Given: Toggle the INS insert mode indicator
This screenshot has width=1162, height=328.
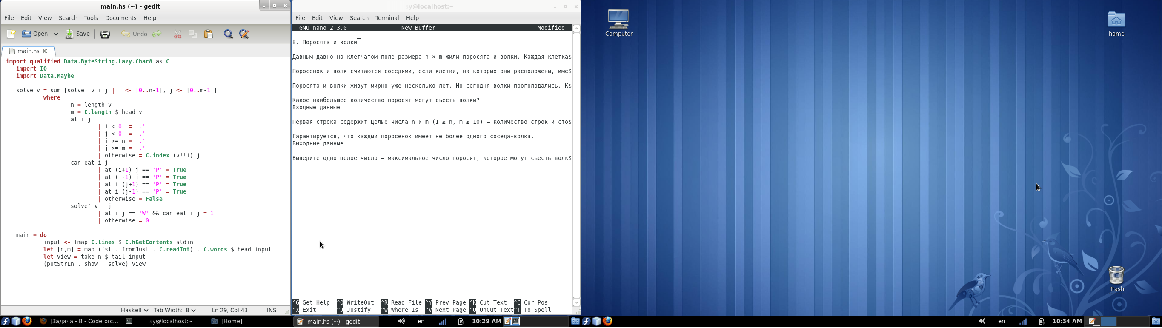Looking at the screenshot, I should tap(272, 311).
